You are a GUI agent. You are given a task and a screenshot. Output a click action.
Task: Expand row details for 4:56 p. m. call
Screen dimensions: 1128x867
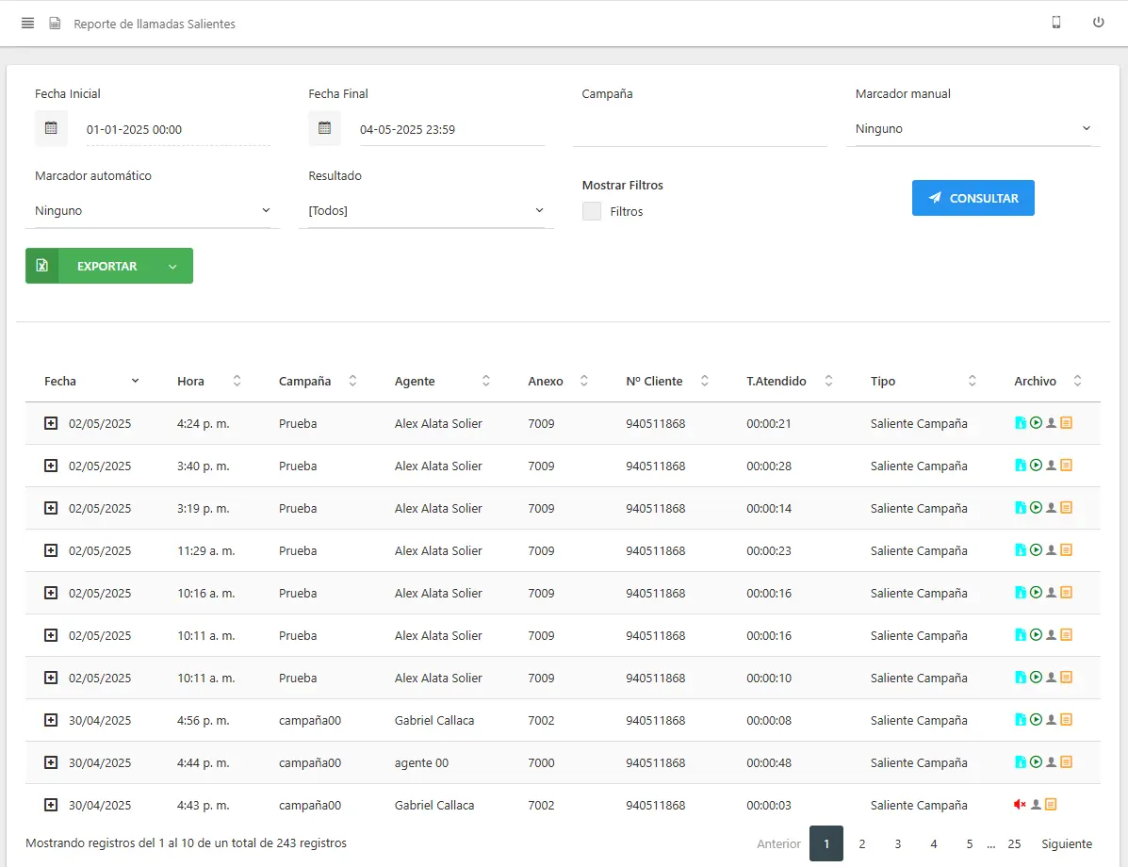point(51,720)
